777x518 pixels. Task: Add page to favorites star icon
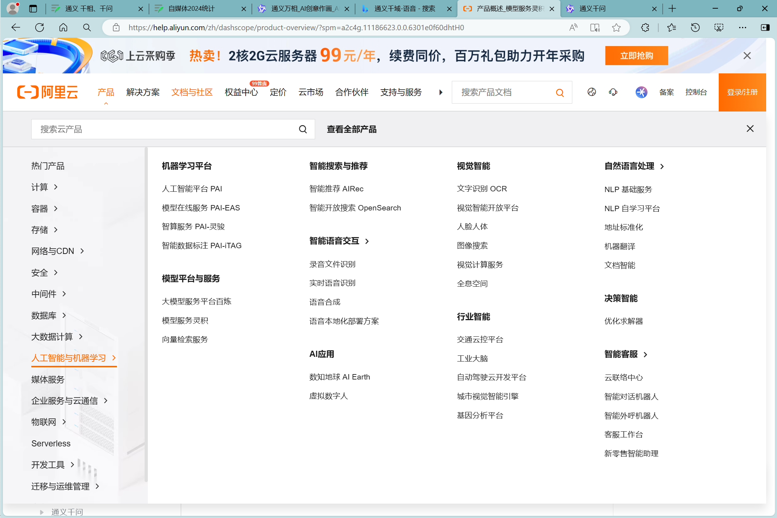click(x=616, y=27)
